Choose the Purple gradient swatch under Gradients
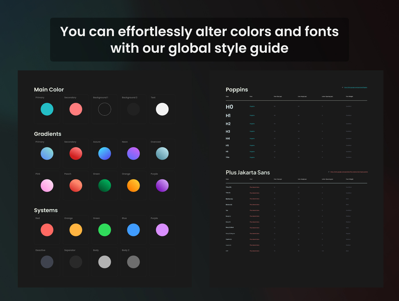 tap(162, 186)
